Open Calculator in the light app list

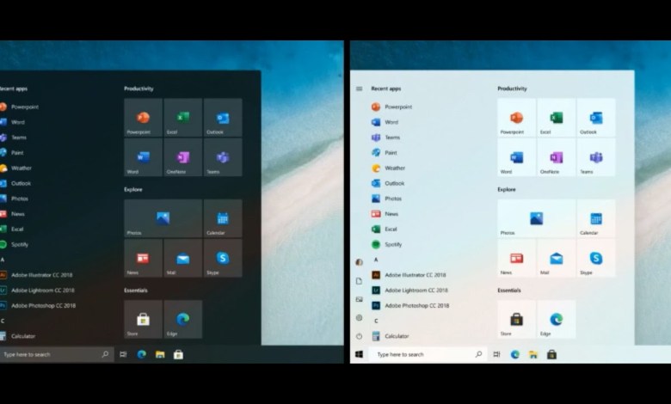pyautogui.click(x=391, y=336)
